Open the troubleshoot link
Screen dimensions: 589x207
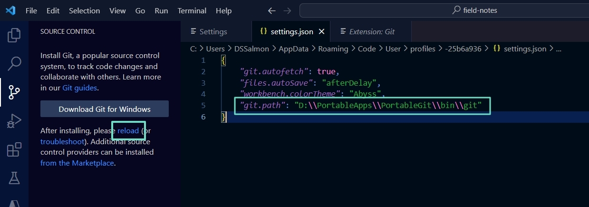62,141
